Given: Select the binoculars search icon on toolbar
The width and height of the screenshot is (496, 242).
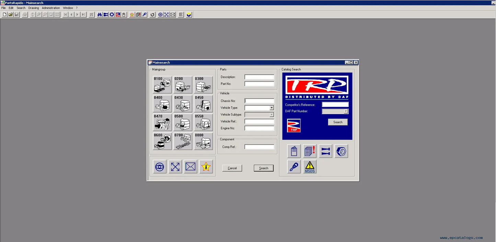Looking at the screenshot, I should point(99,14).
